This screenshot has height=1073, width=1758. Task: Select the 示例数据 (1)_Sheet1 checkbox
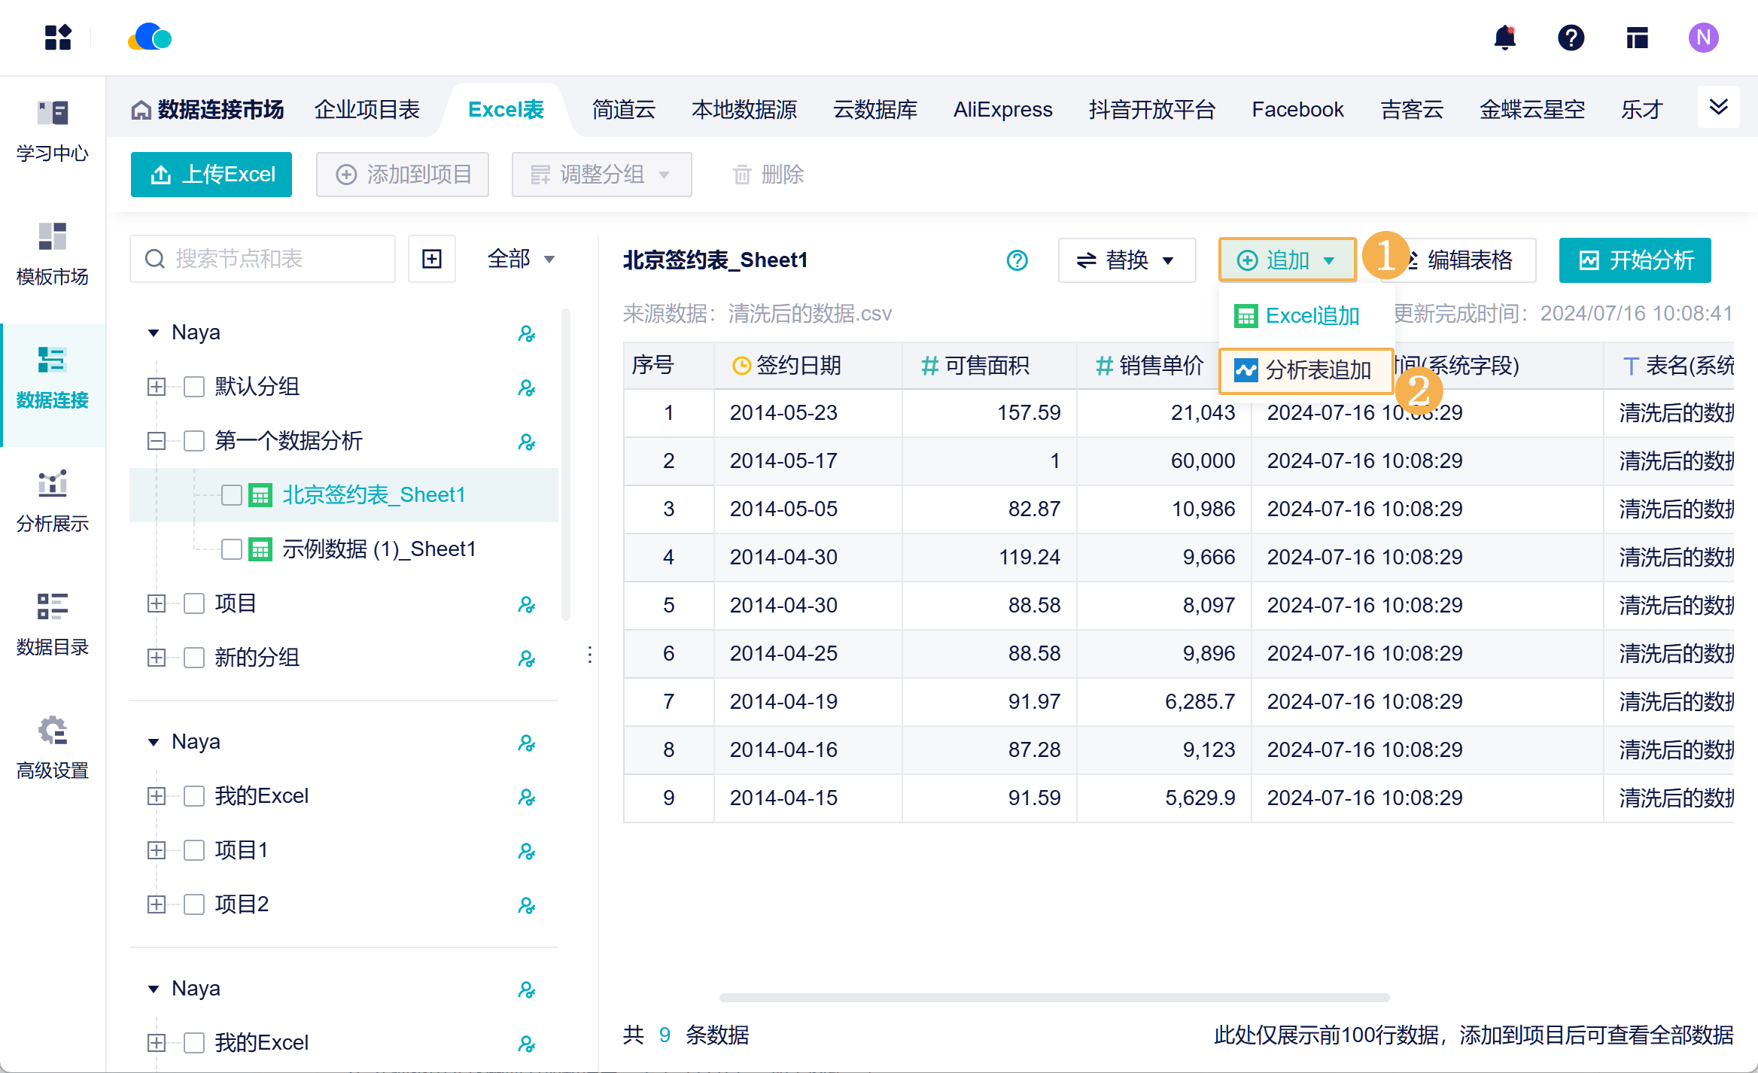[231, 549]
